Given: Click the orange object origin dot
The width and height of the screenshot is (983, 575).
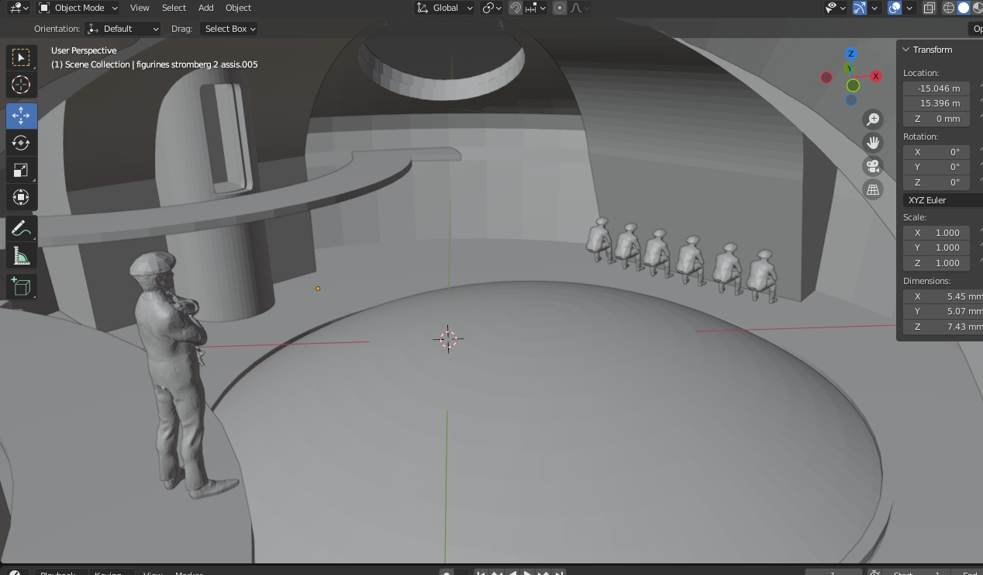Looking at the screenshot, I should 318,289.
